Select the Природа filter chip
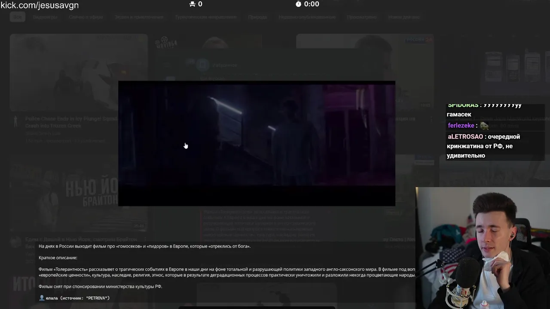This screenshot has height=309, width=550. tap(257, 17)
